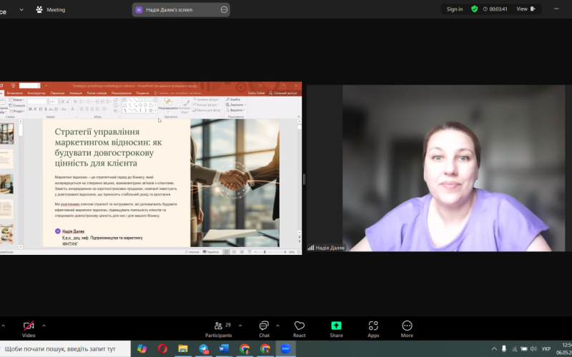
Task: Start video with the crossed-out camera icon
Action: tap(29, 326)
